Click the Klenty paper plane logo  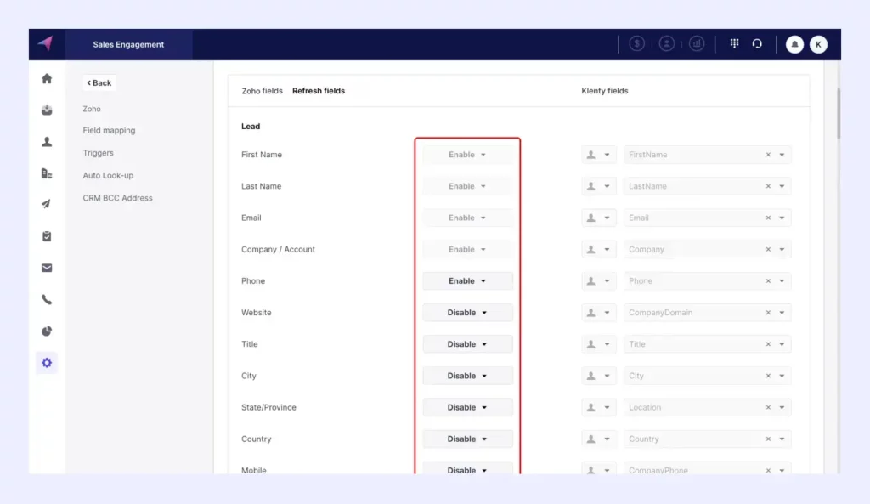click(46, 43)
